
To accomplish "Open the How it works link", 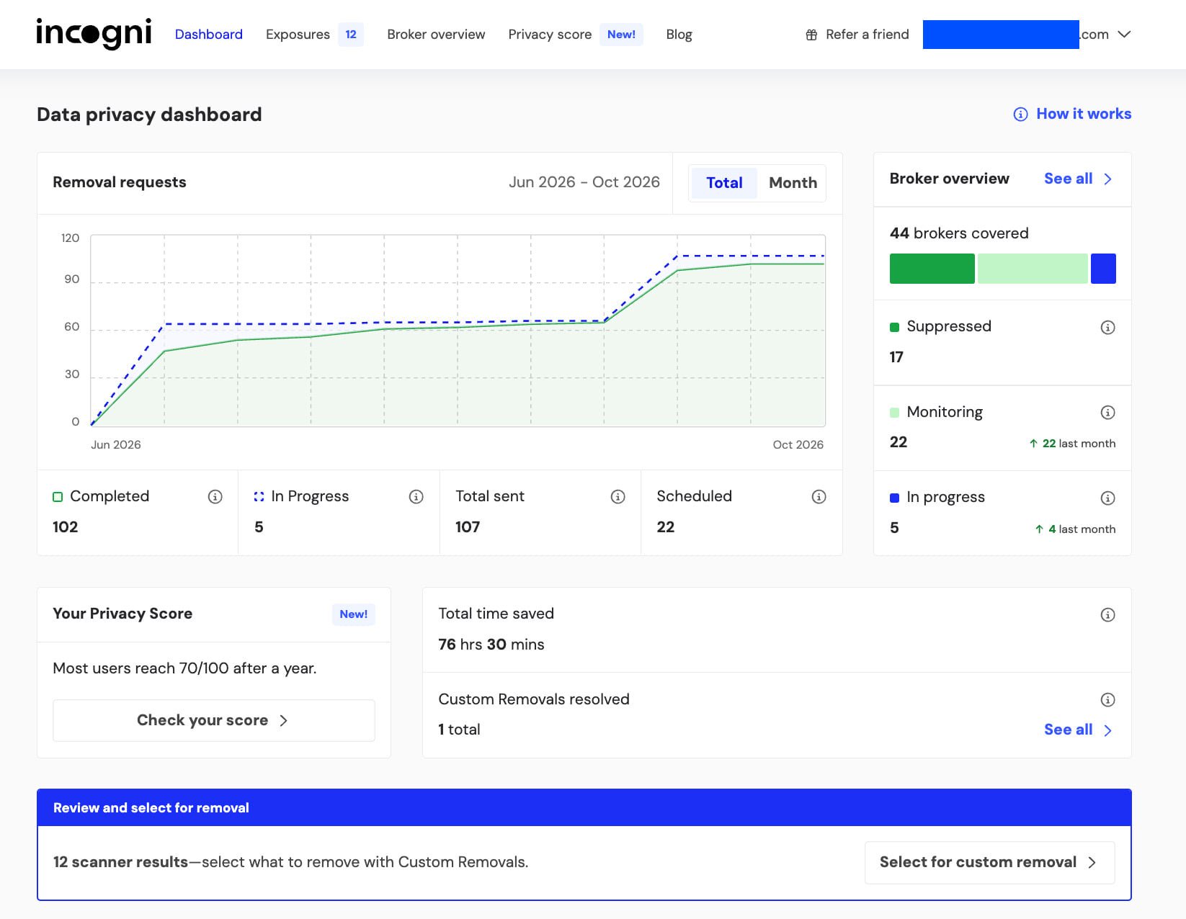I will pyautogui.click(x=1084, y=114).
